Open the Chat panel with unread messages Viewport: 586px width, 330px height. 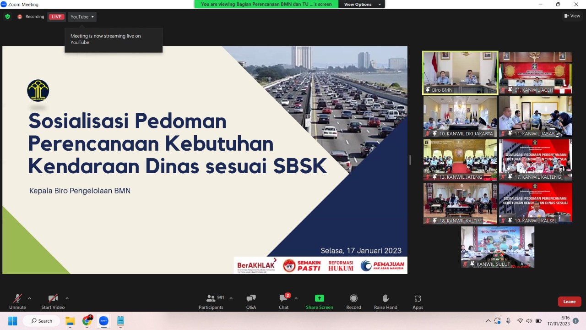point(284,301)
